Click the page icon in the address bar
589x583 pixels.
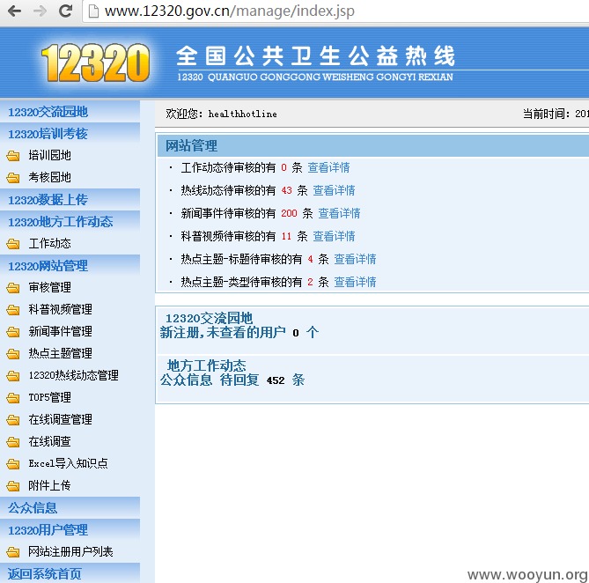click(x=93, y=11)
